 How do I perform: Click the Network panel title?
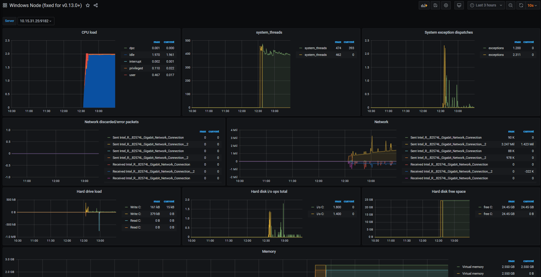[381, 122]
